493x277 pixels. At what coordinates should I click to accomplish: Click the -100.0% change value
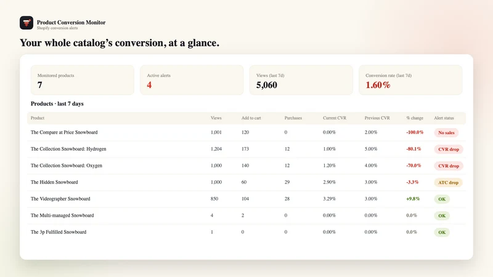[415, 132]
